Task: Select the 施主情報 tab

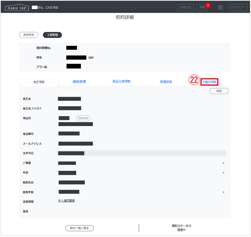Action: point(39,82)
